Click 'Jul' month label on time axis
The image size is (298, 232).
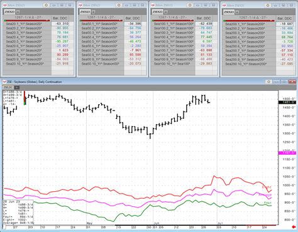click(219, 223)
